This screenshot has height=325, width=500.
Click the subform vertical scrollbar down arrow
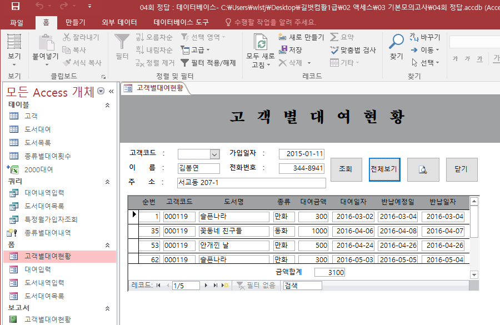(474, 274)
